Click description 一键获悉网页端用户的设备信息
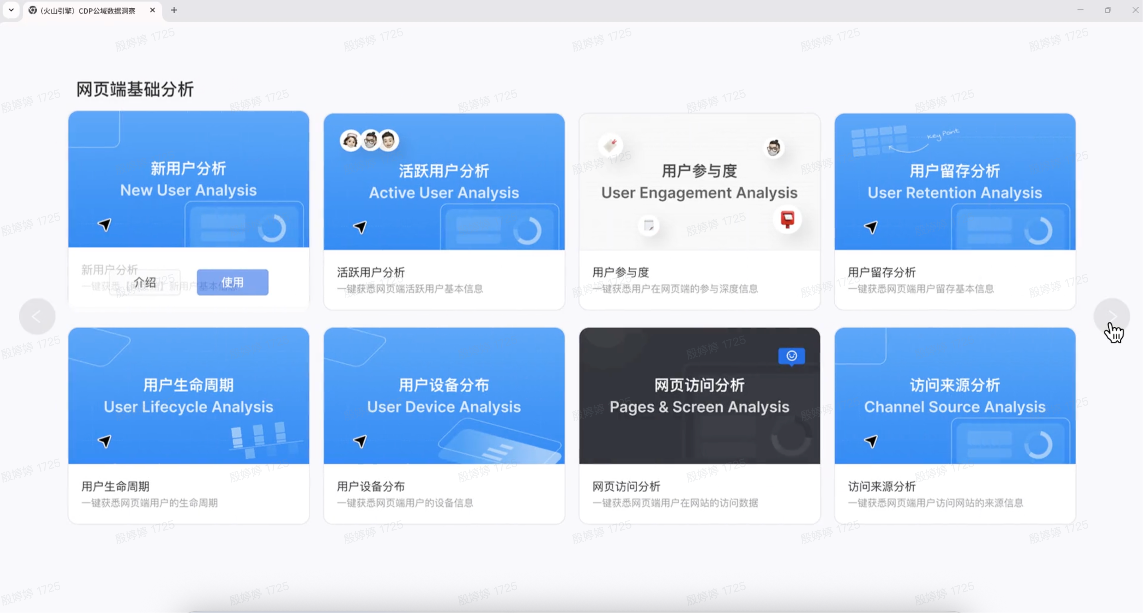 coord(405,504)
